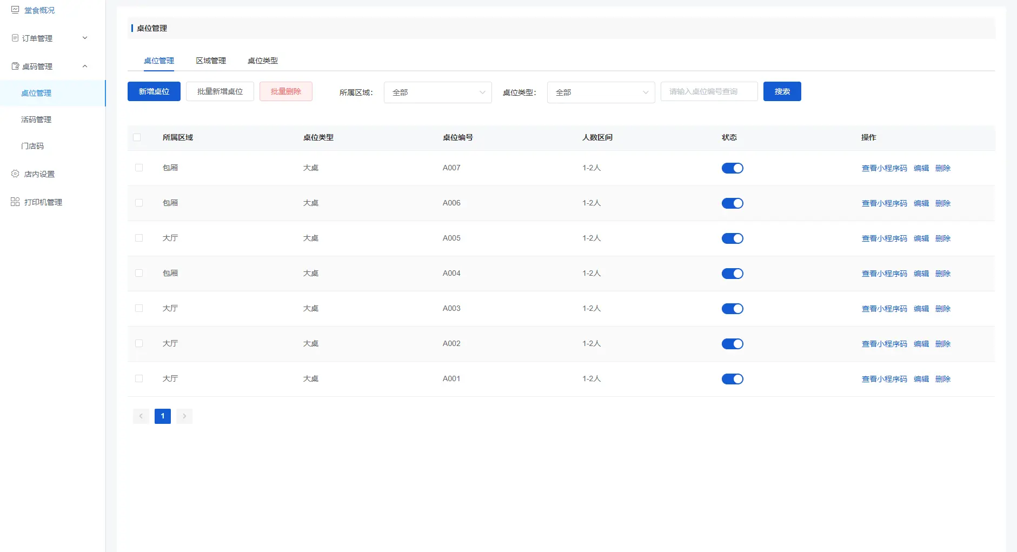Check the row checkbox for A002
This screenshot has height=552, width=1017.
pyautogui.click(x=139, y=343)
